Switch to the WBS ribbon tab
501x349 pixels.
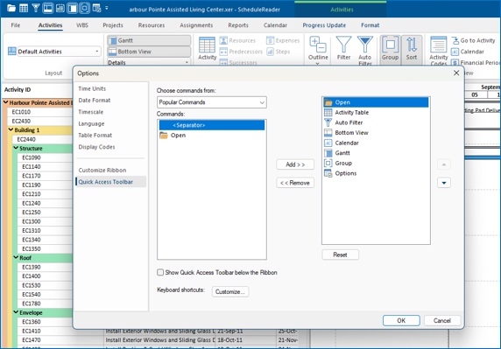(x=82, y=25)
